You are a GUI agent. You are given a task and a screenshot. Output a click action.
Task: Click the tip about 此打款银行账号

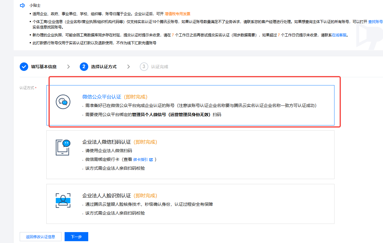[95, 43]
